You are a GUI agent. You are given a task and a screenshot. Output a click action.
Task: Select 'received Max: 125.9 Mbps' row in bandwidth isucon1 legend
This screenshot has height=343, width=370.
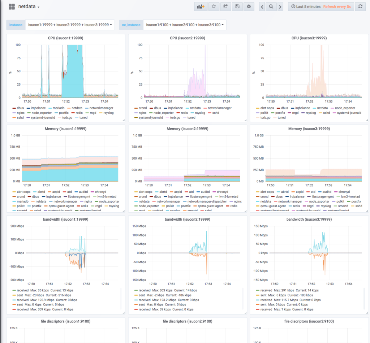(45, 300)
